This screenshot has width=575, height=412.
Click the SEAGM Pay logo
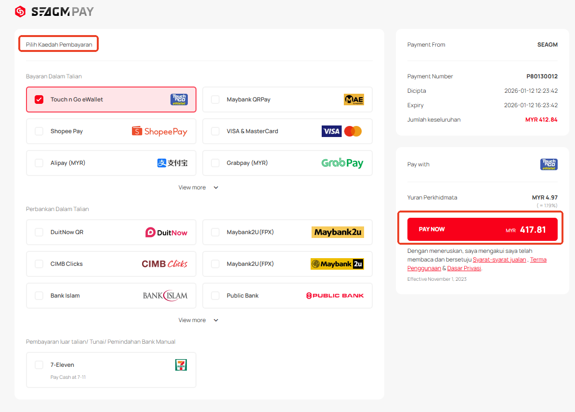54,12
